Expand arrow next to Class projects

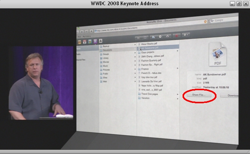(177, 51)
